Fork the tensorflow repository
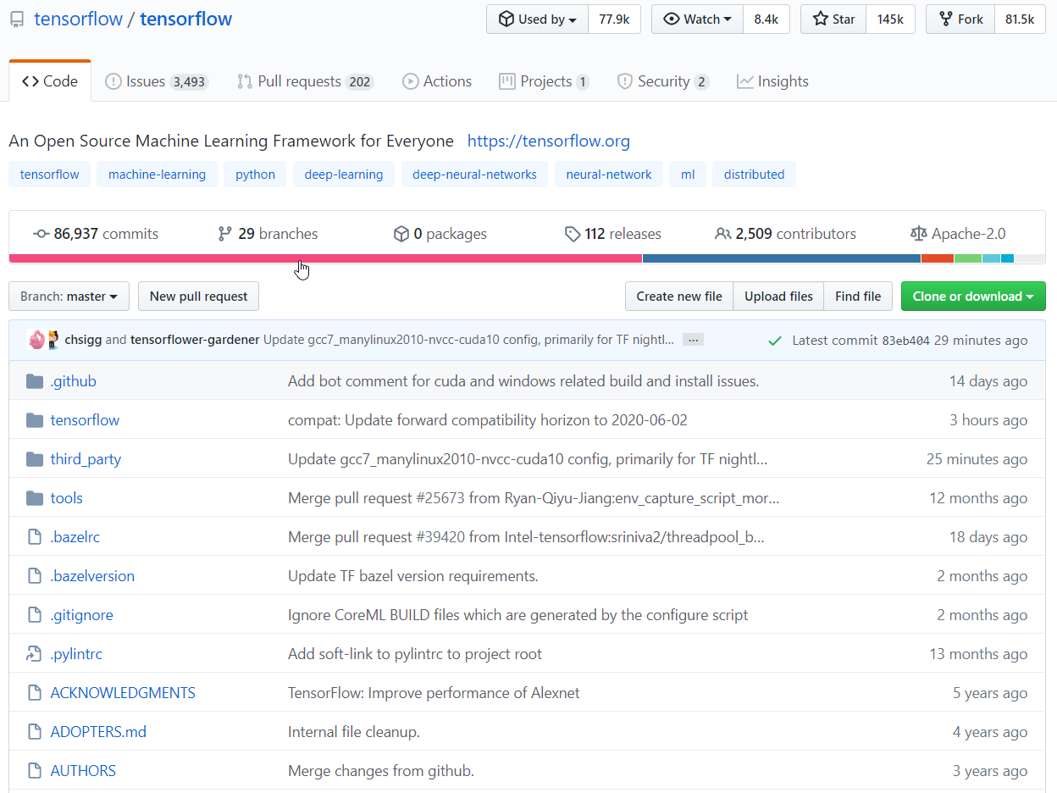The height and width of the screenshot is (793, 1057). pos(960,19)
